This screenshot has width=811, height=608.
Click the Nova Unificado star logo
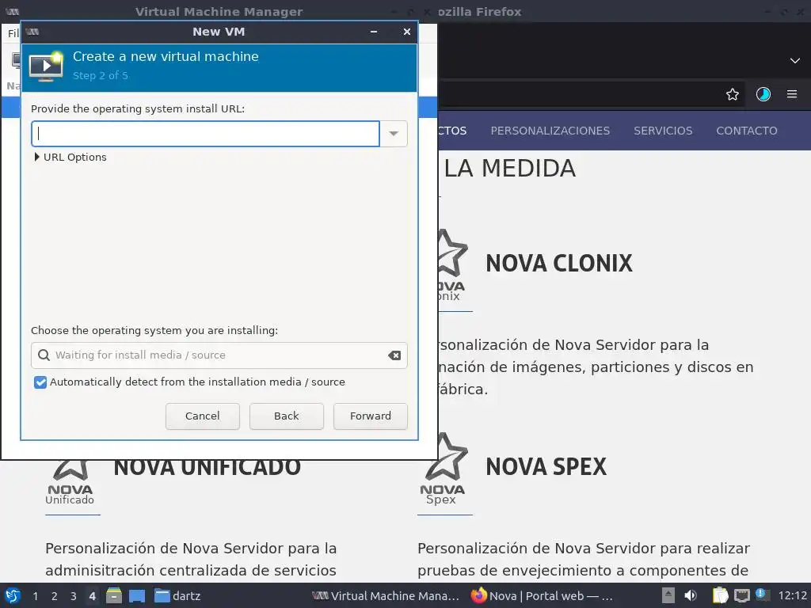pyautogui.click(x=70, y=482)
